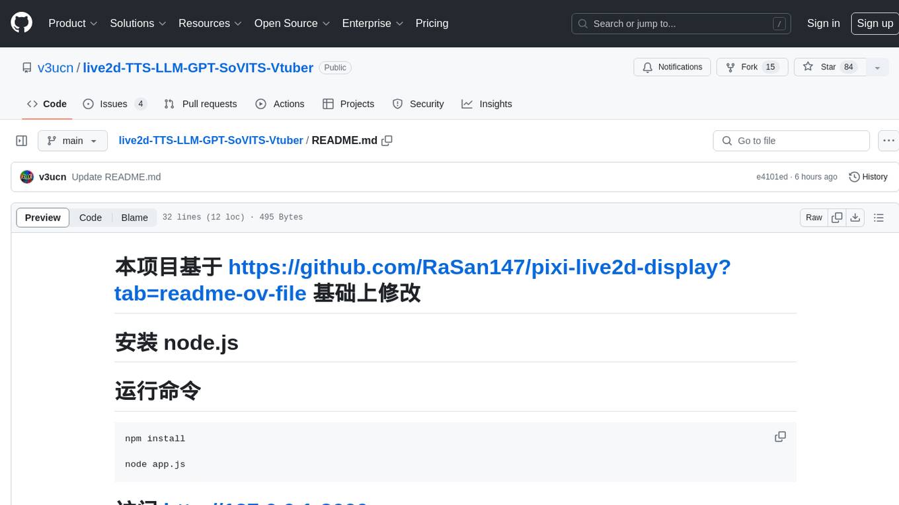The image size is (899, 505).
Task: Open the Actions tab
Action: tap(280, 104)
